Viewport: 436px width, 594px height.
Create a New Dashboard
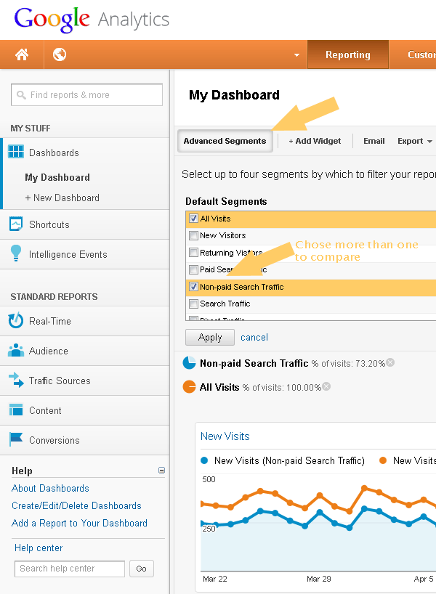pyautogui.click(x=62, y=198)
